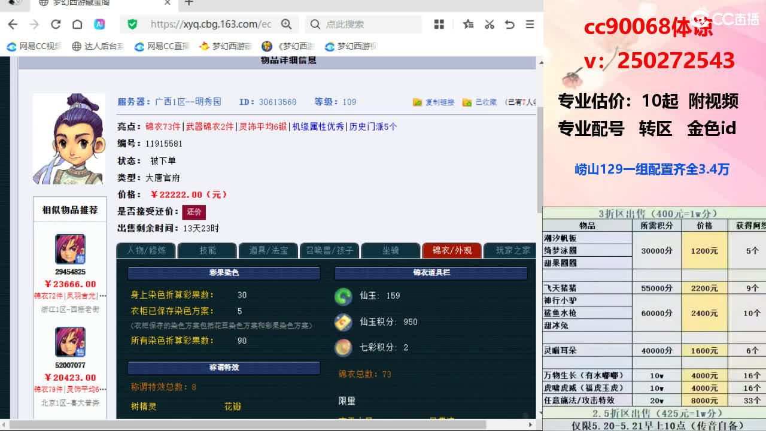Click the 还价 bargain button
This screenshot has width=766, height=431.
194,212
